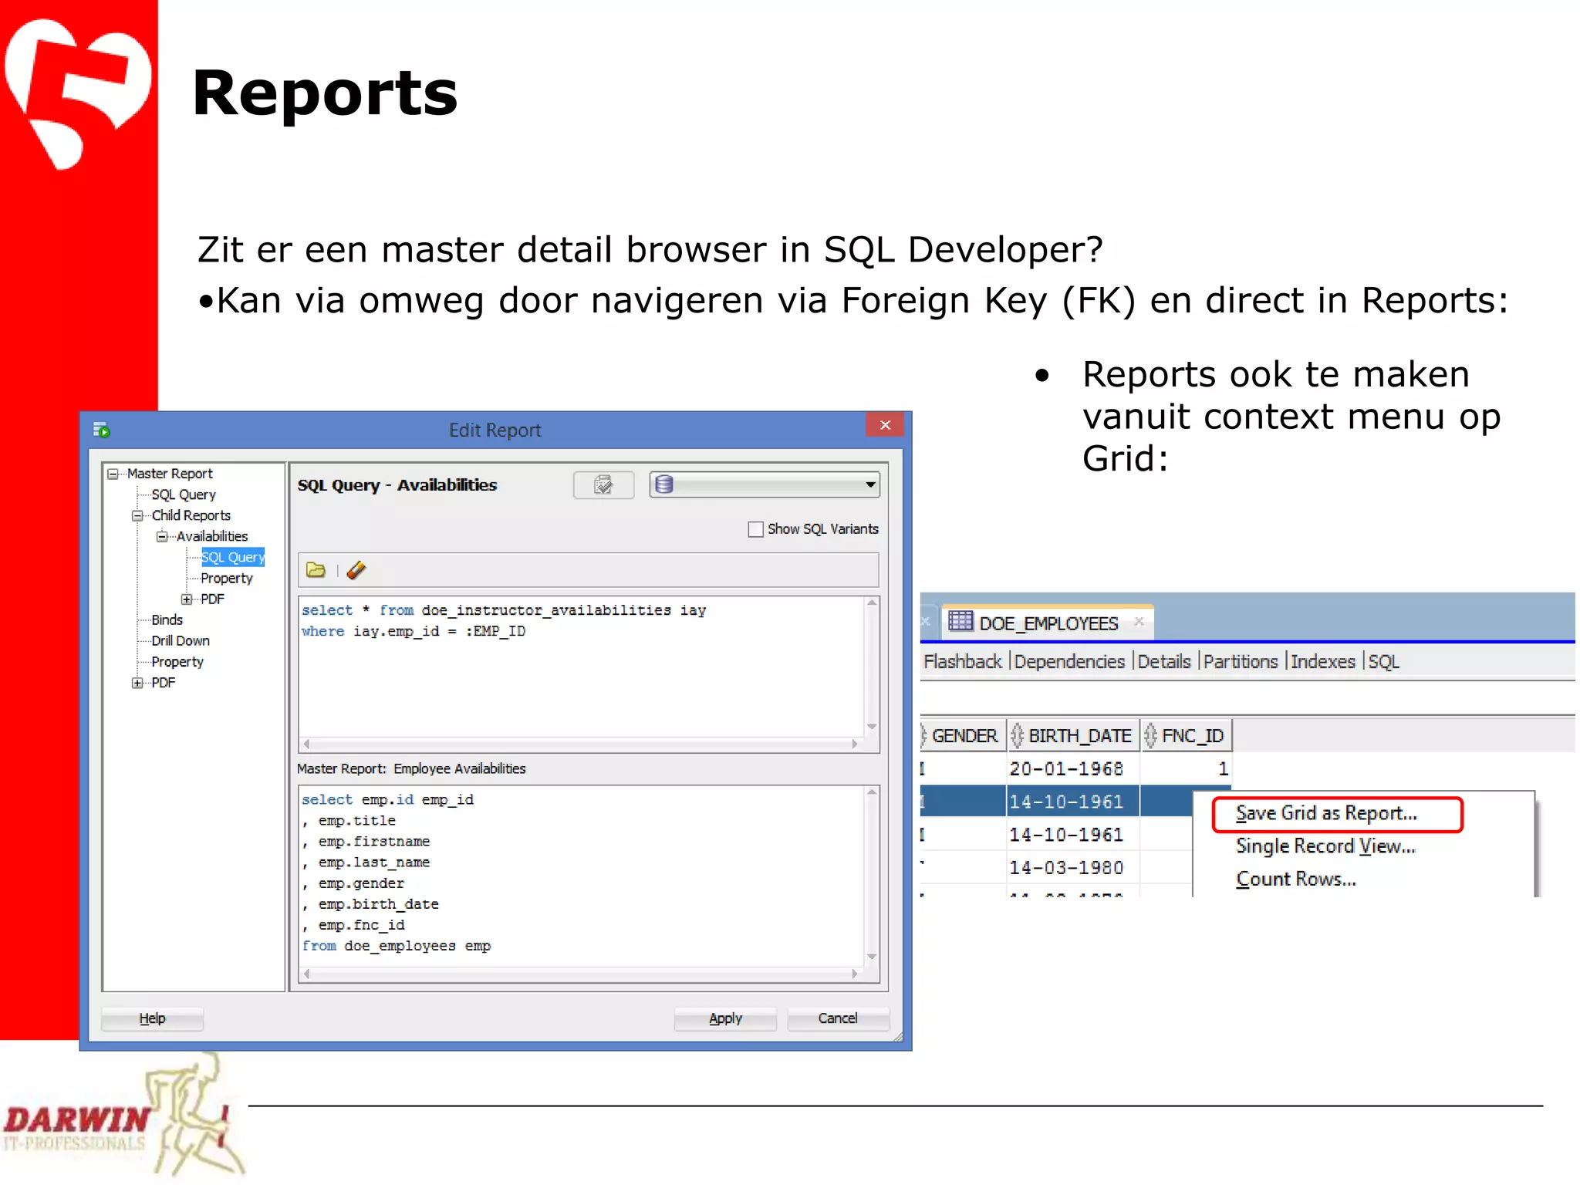Click the FNC_ID value 1 cell
This screenshot has width=1580, height=1185.
pos(1187,769)
